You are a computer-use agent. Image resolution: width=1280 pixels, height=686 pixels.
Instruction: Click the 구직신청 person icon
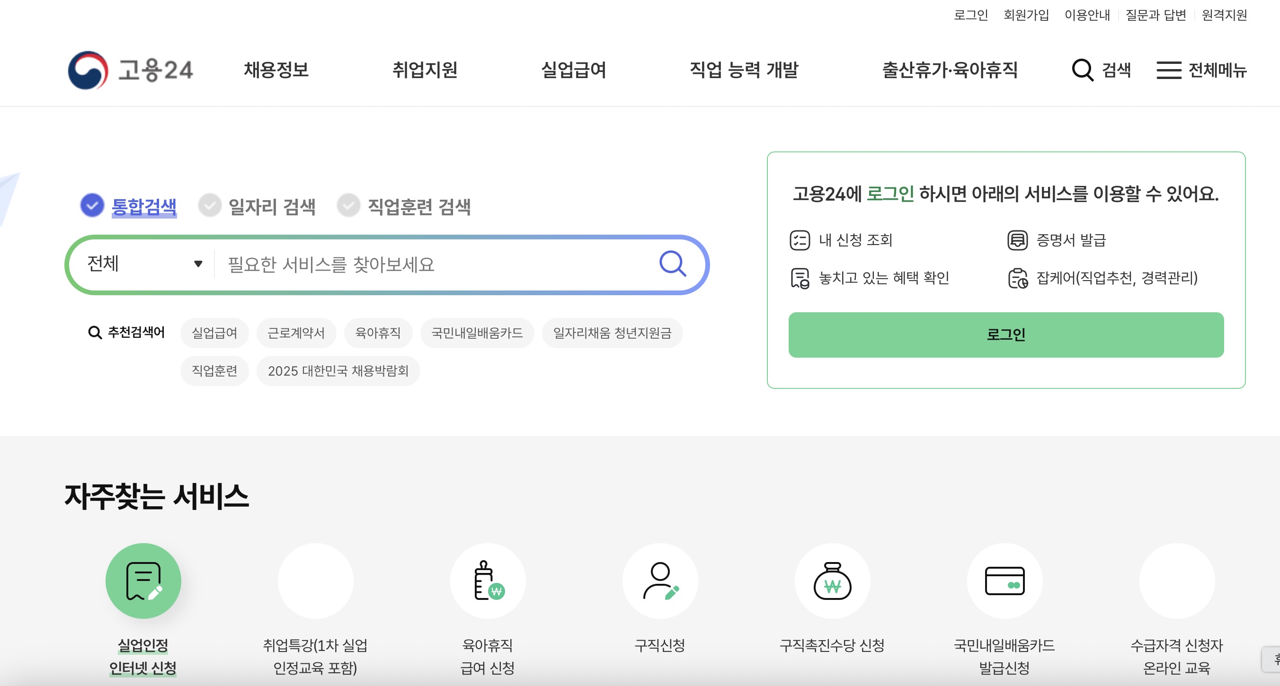659,580
